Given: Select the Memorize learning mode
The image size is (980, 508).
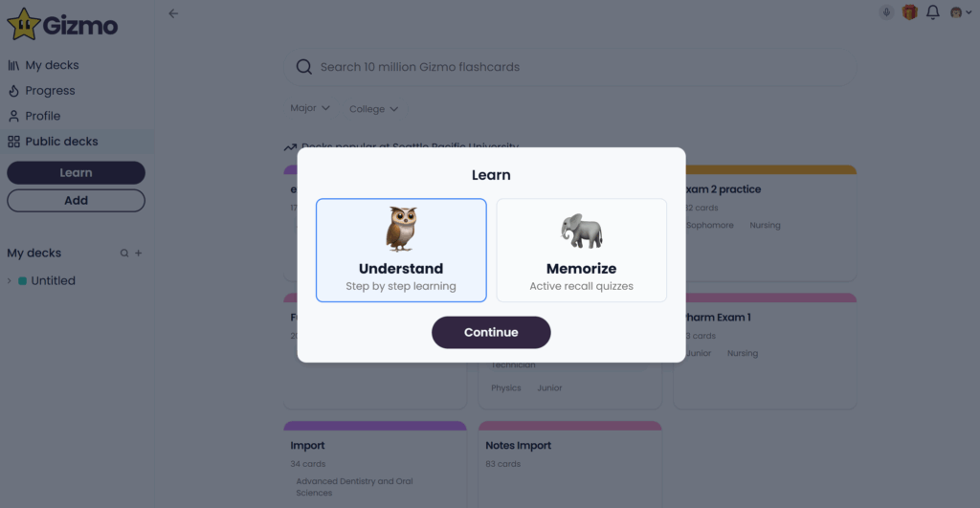Looking at the screenshot, I should point(581,251).
